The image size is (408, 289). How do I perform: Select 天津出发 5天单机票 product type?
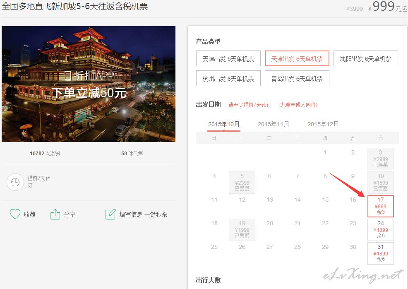coord(228,58)
